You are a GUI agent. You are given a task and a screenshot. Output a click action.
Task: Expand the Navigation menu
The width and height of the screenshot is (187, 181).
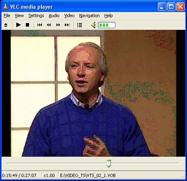pos(90,16)
